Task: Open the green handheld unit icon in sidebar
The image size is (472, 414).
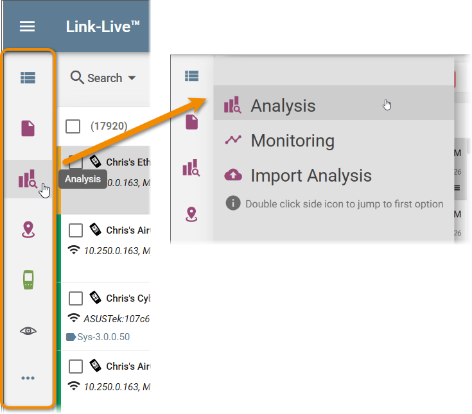Action: [x=28, y=280]
